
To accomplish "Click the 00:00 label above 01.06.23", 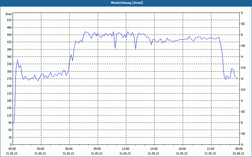I will pos(239,149).
